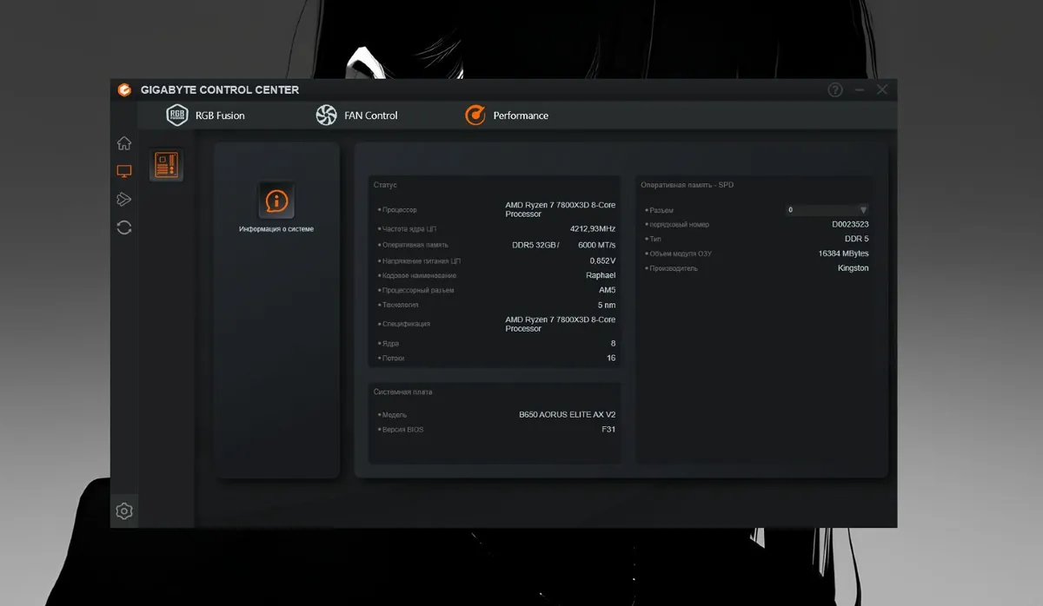Minimize the Gigabyte Control Center window
Image resolution: width=1043 pixels, height=606 pixels.
(860, 89)
